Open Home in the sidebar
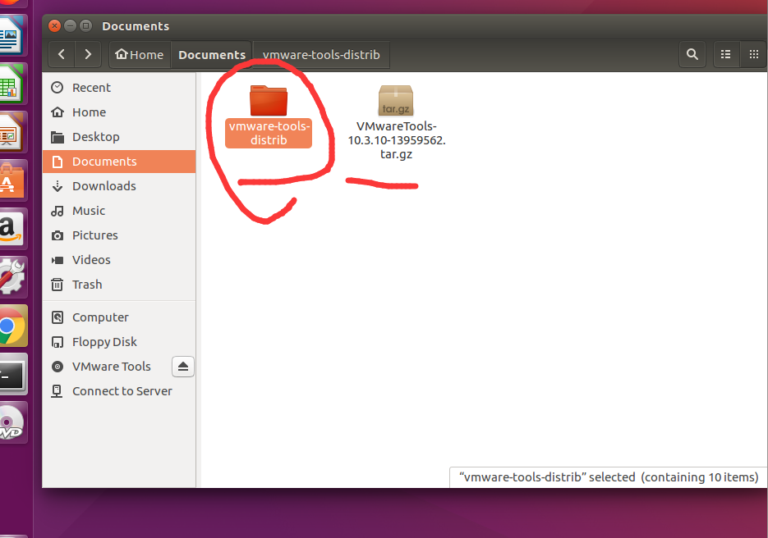The image size is (768, 538). point(119,112)
